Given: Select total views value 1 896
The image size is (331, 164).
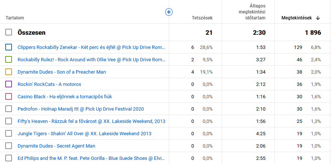Looking at the screenshot, I should (313, 33).
